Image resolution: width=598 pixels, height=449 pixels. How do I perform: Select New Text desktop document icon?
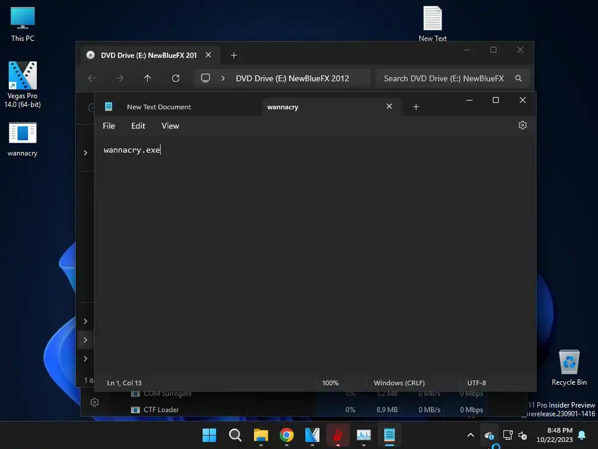coord(433,23)
